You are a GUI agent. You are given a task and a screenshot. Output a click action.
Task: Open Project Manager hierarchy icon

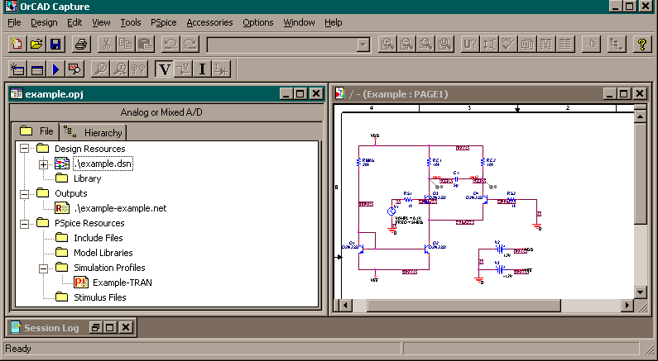(617, 44)
